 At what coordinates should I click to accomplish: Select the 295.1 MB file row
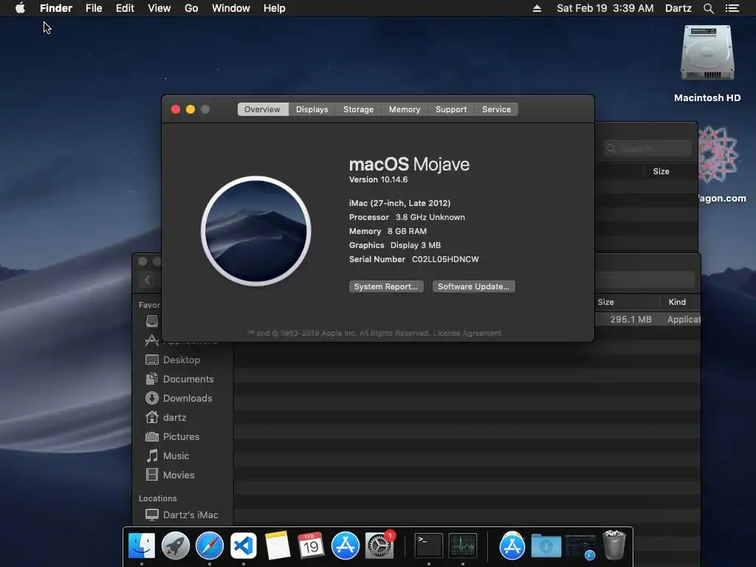[x=647, y=319]
